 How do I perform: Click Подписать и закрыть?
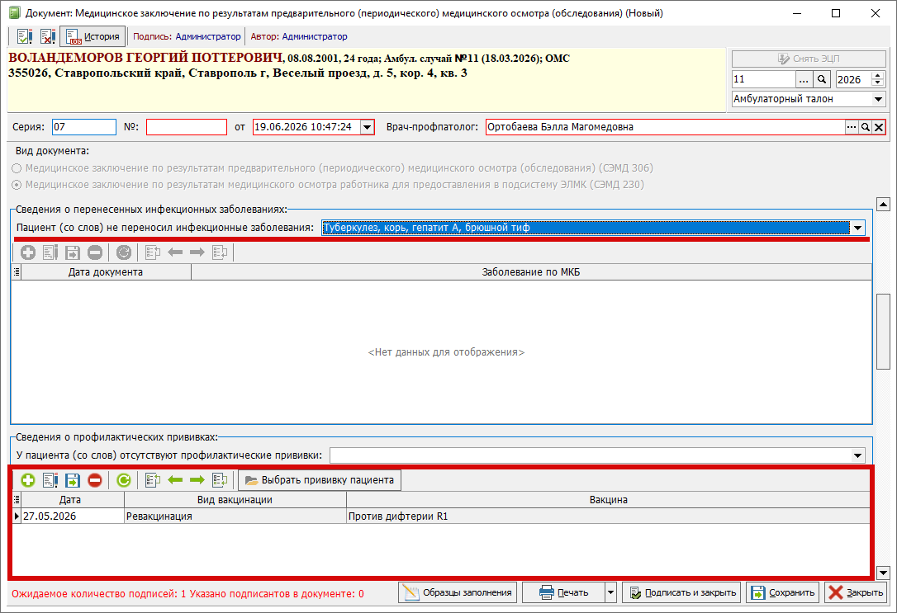[x=682, y=593]
